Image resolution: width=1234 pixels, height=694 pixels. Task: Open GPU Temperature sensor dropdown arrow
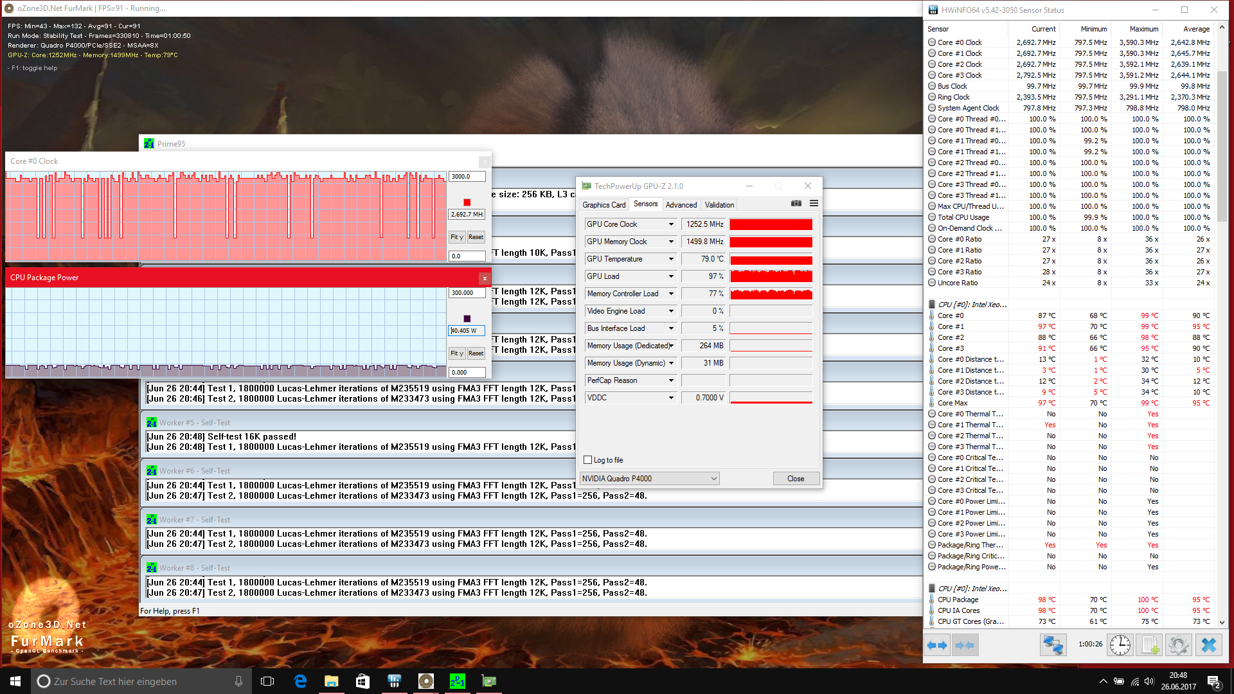click(671, 259)
